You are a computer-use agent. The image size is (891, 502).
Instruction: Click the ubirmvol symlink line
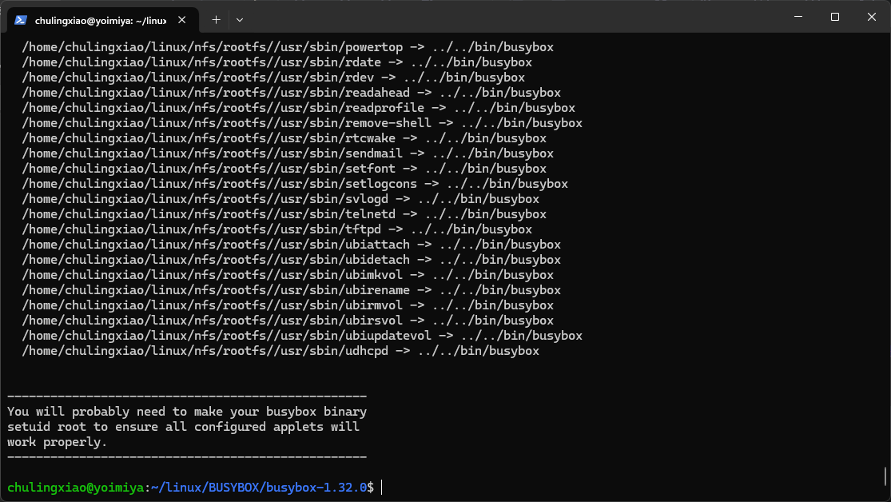point(288,305)
